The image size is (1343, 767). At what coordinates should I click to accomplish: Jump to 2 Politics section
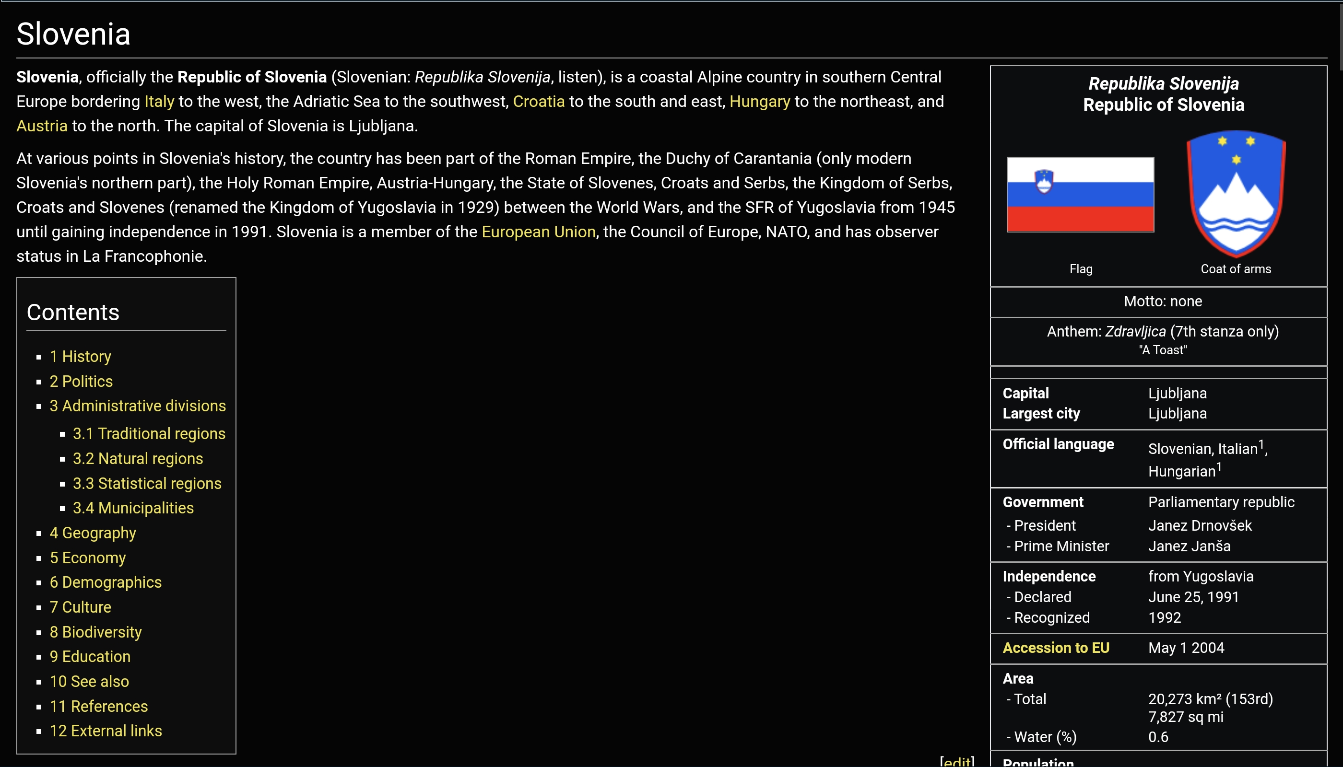pyautogui.click(x=81, y=382)
